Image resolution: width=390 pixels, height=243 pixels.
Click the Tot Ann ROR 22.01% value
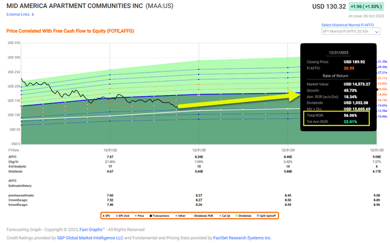coord(350,122)
